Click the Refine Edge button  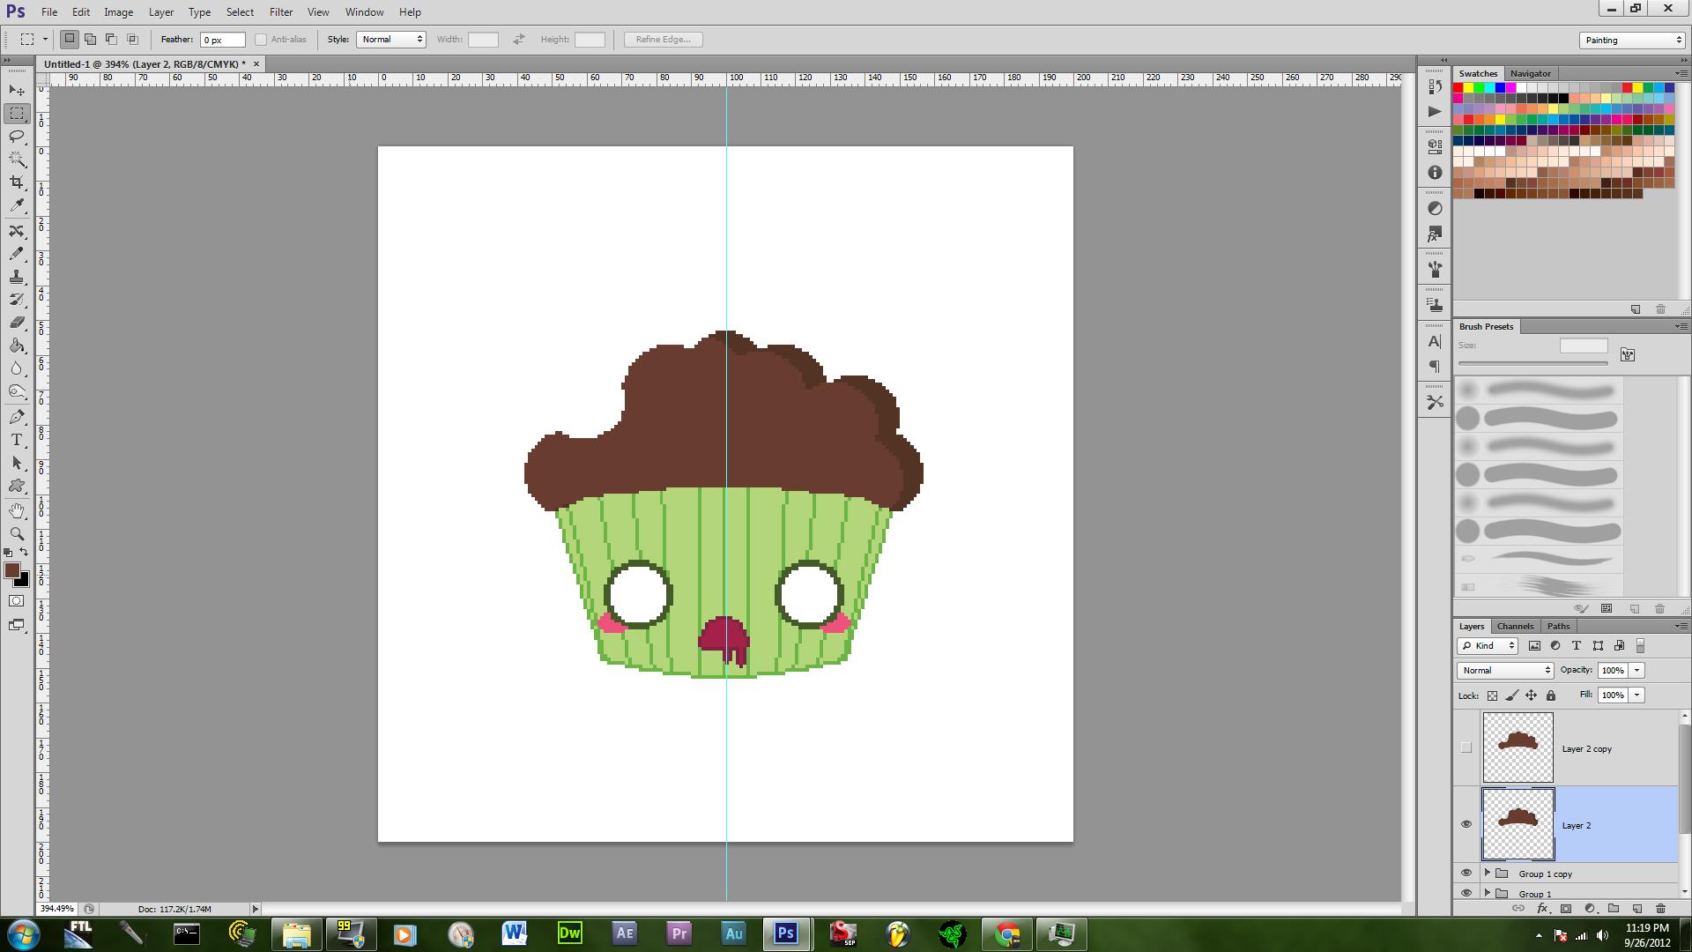664,40
